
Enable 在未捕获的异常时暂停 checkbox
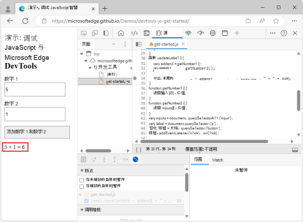click(82, 180)
